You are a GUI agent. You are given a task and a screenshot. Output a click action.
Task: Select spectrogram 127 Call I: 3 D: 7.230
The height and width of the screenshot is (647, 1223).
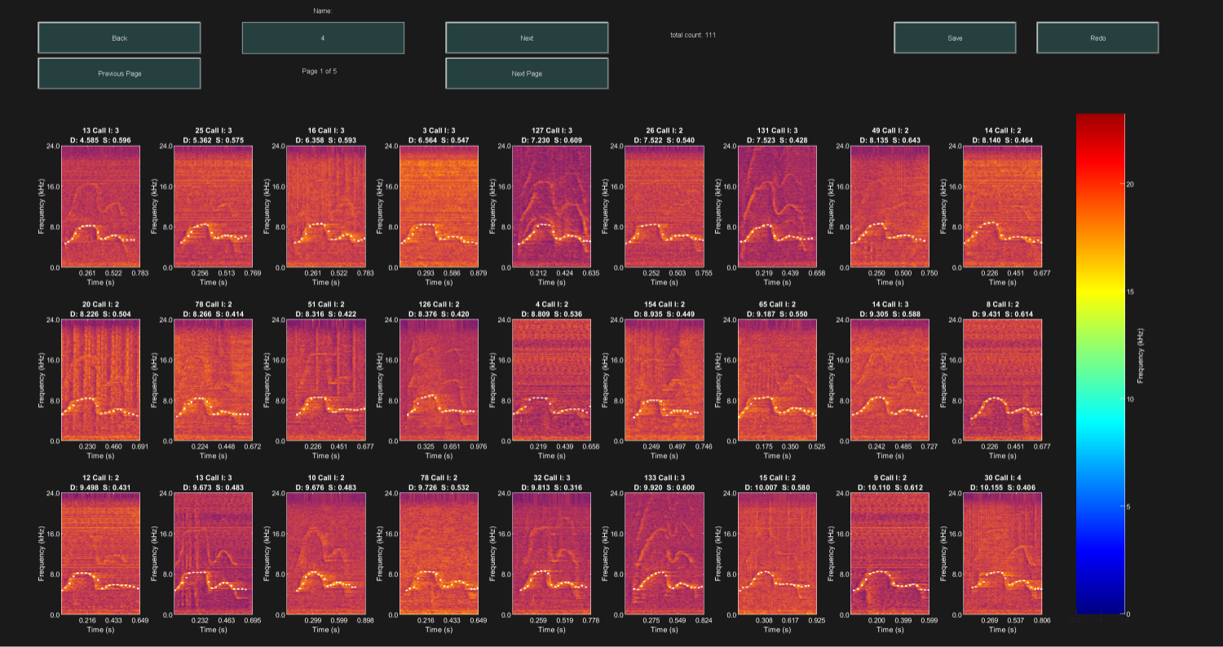click(551, 206)
